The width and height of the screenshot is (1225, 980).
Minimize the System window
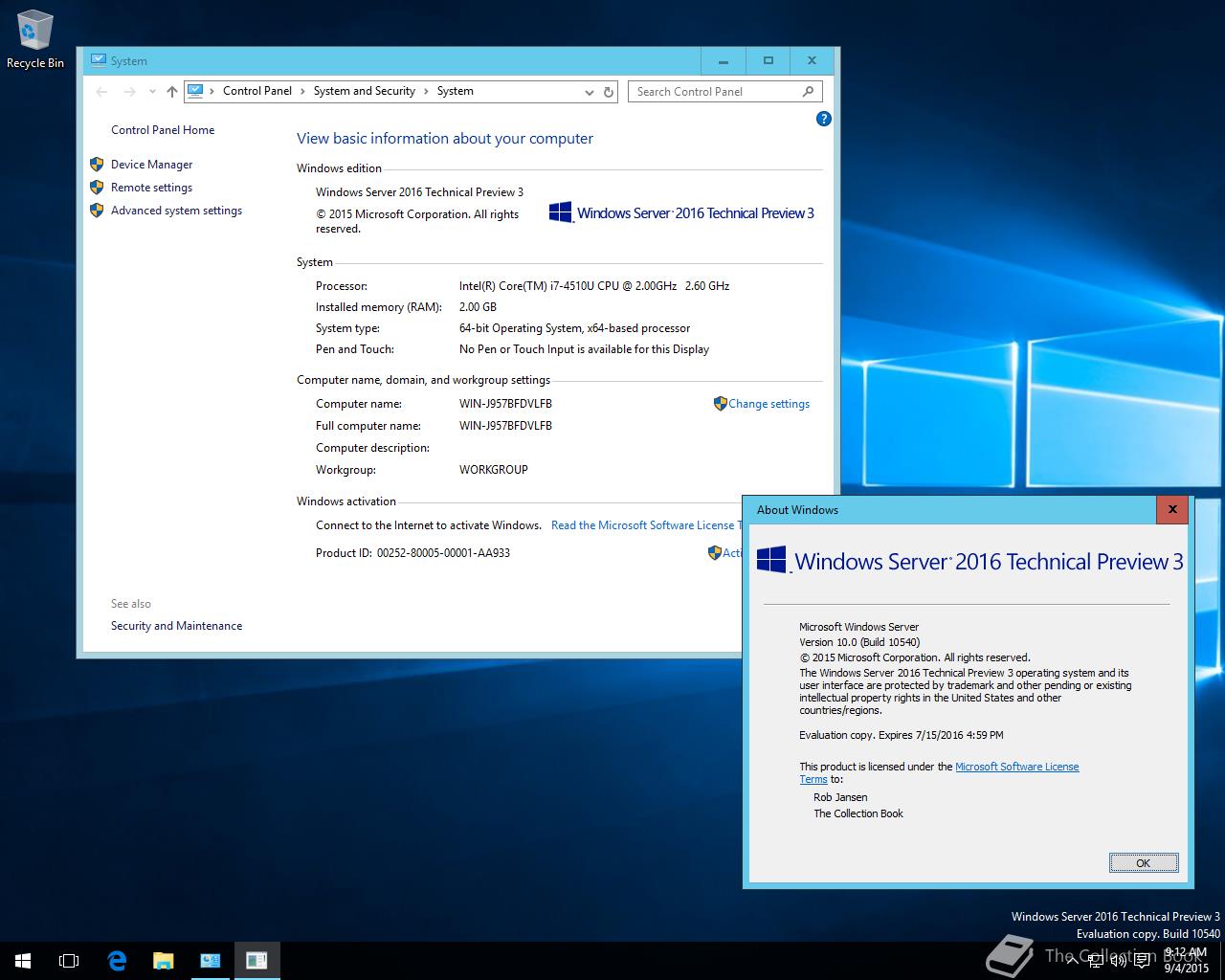[724, 60]
